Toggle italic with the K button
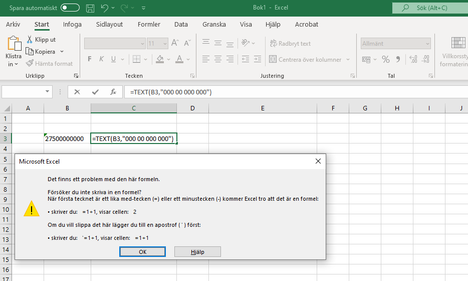 (102, 59)
